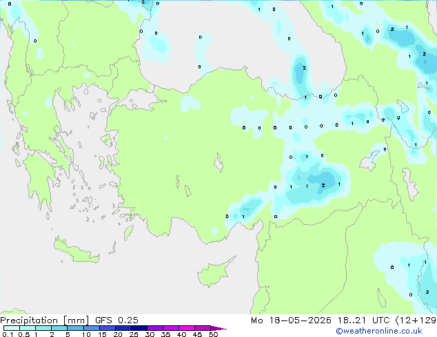Click the "Precipitation [mm]" title text
Screen dimensions: 437x337
click(x=45, y=320)
